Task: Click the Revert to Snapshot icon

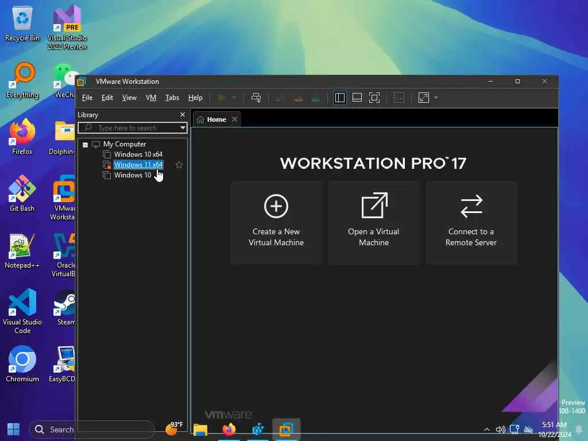Action: [x=298, y=98]
